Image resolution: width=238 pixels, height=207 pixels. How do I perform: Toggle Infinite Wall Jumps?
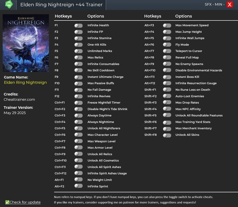[167, 38]
